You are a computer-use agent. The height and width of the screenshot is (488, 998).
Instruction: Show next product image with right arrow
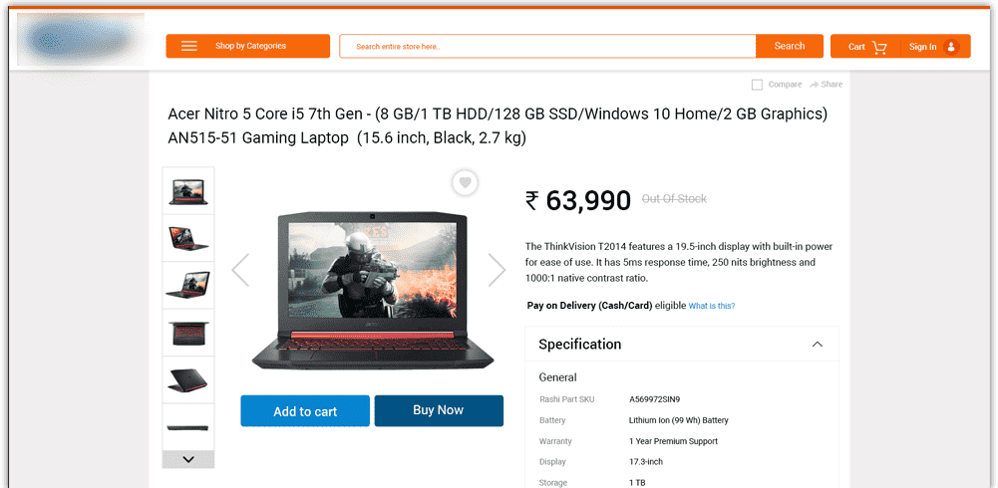tap(497, 270)
